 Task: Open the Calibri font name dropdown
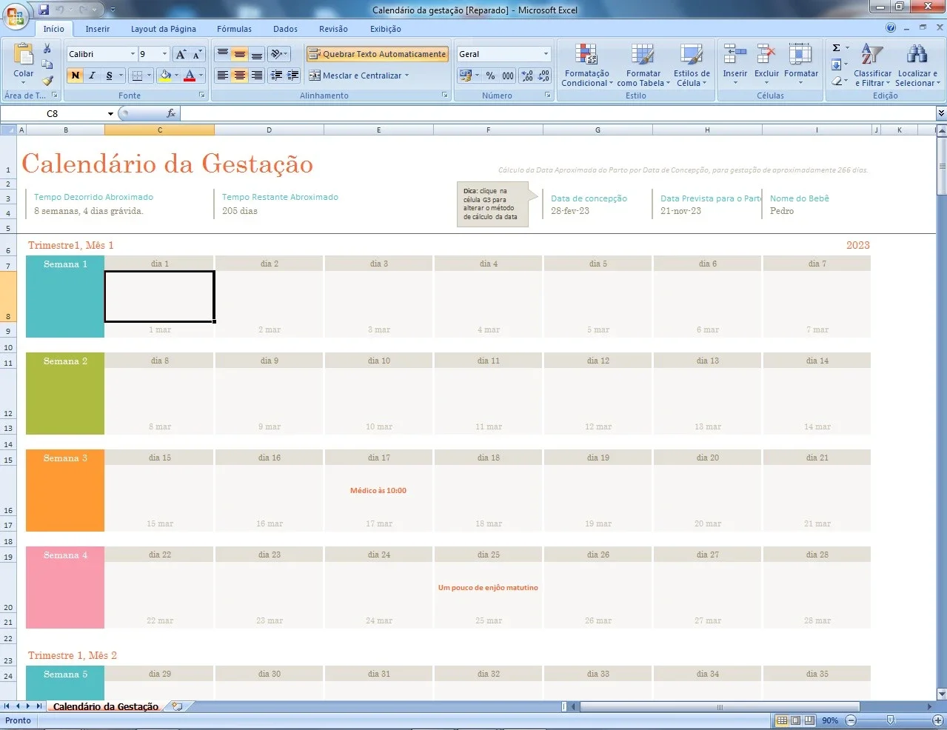click(133, 54)
